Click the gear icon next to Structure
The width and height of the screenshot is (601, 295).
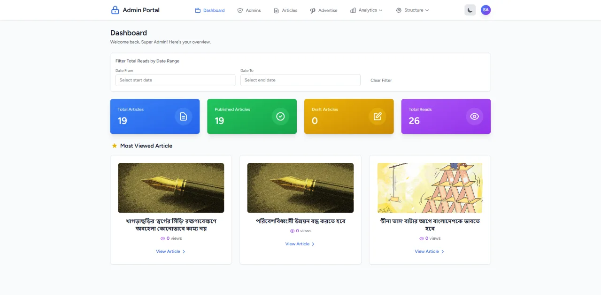pyautogui.click(x=399, y=10)
